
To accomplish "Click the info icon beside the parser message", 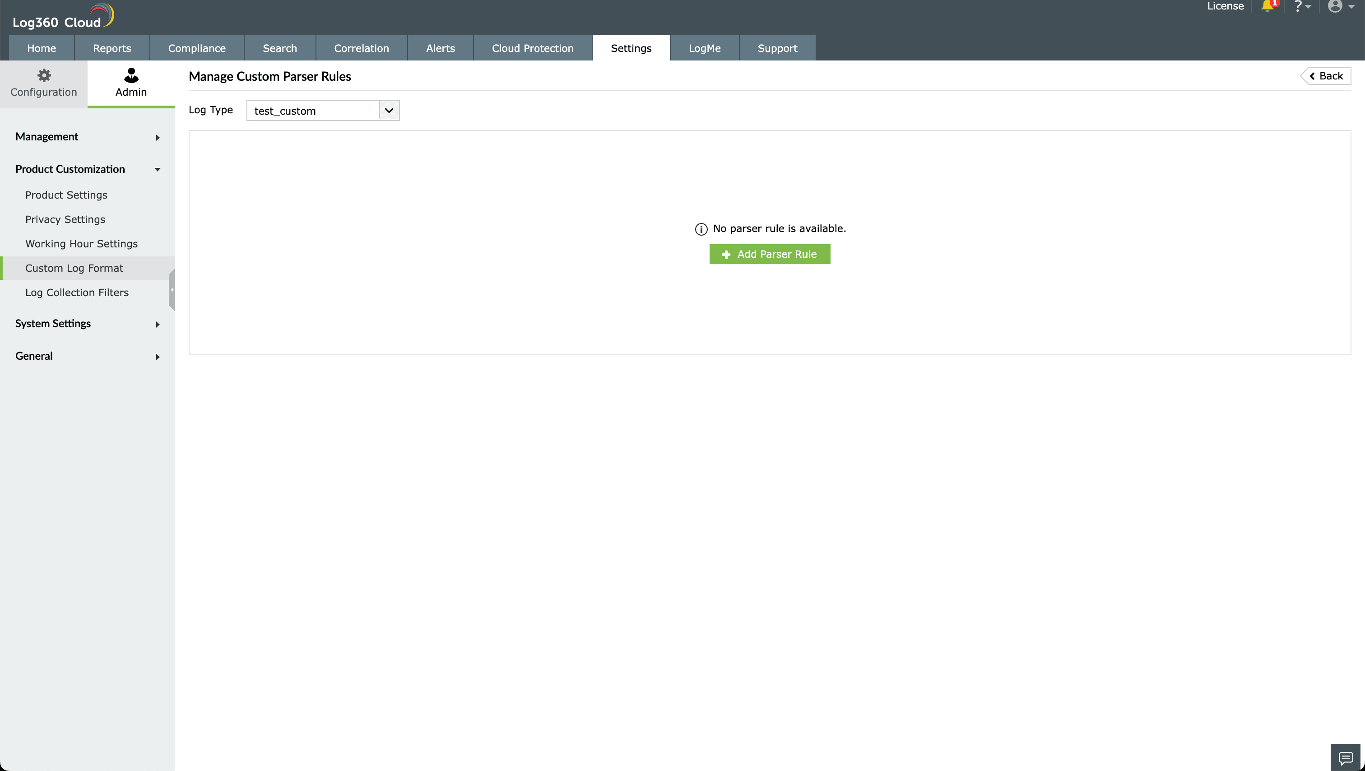I will [x=701, y=228].
